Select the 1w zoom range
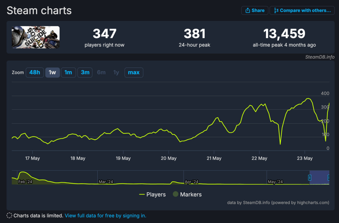 (x=52, y=72)
